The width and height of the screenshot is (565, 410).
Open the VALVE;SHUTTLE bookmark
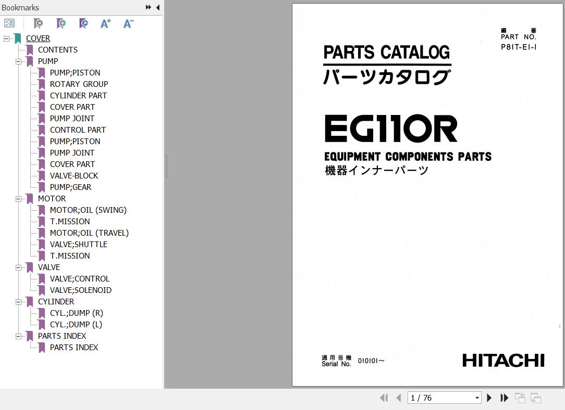(79, 245)
